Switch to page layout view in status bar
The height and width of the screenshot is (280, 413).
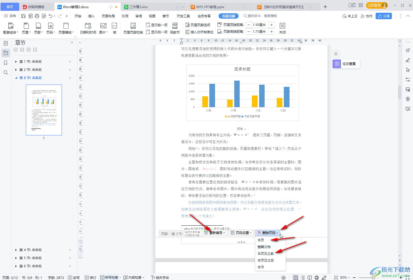coord(296,278)
